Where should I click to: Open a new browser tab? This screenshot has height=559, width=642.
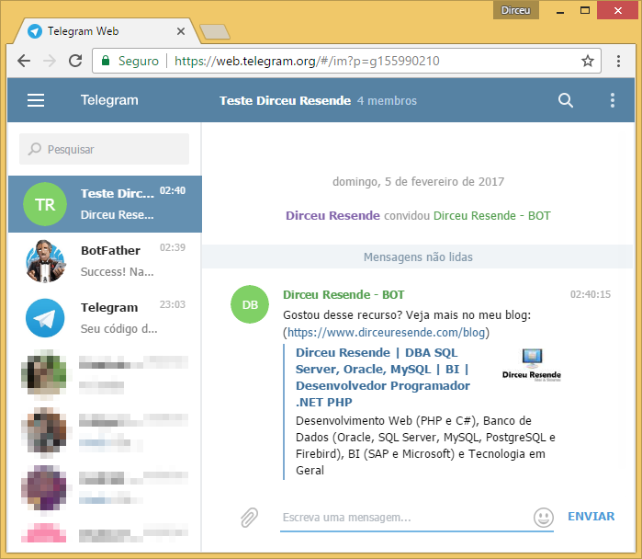click(x=215, y=32)
